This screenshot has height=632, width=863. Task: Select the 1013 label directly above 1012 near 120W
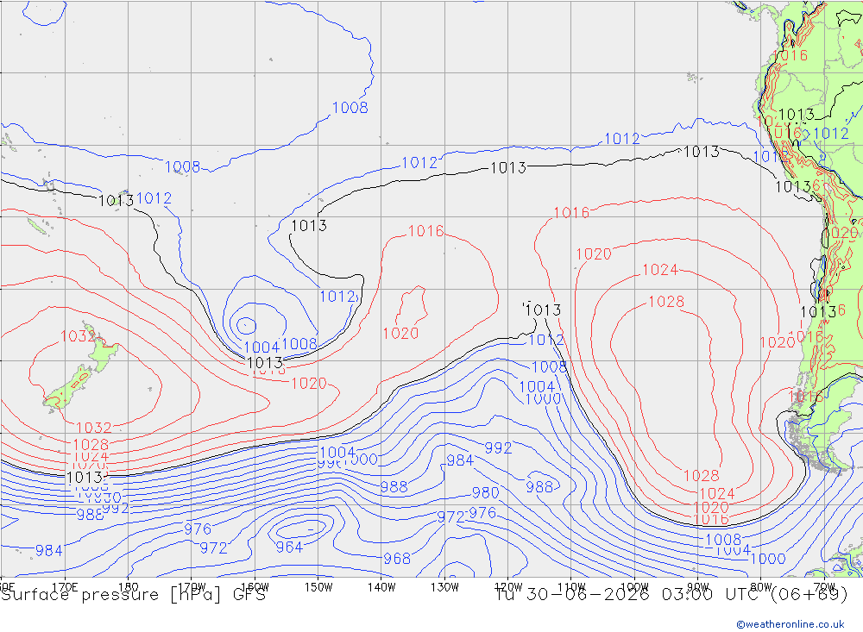[x=543, y=310]
